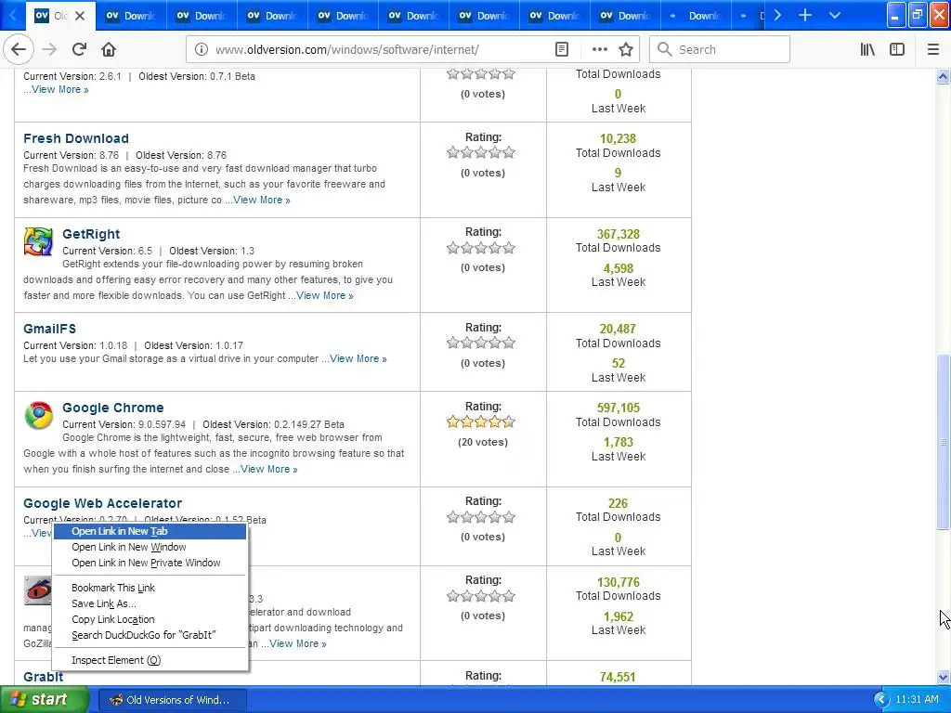Rate Google Chrome with gold stars
Viewport: 951px width, 713px height.
pyautogui.click(x=481, y=422)
